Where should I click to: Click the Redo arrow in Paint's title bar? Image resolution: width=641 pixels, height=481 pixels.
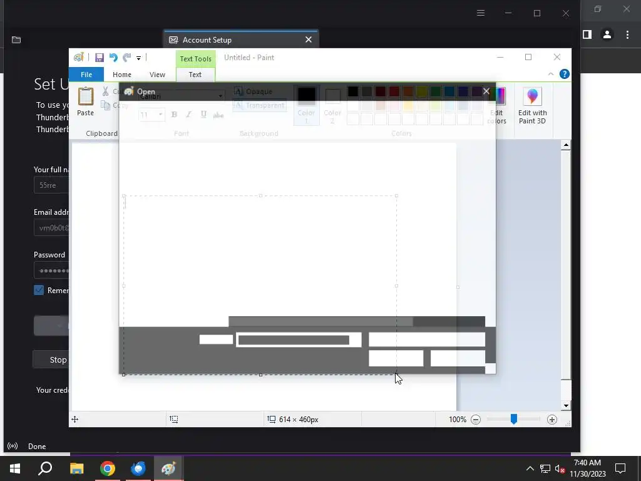click(x=127, y=58)
